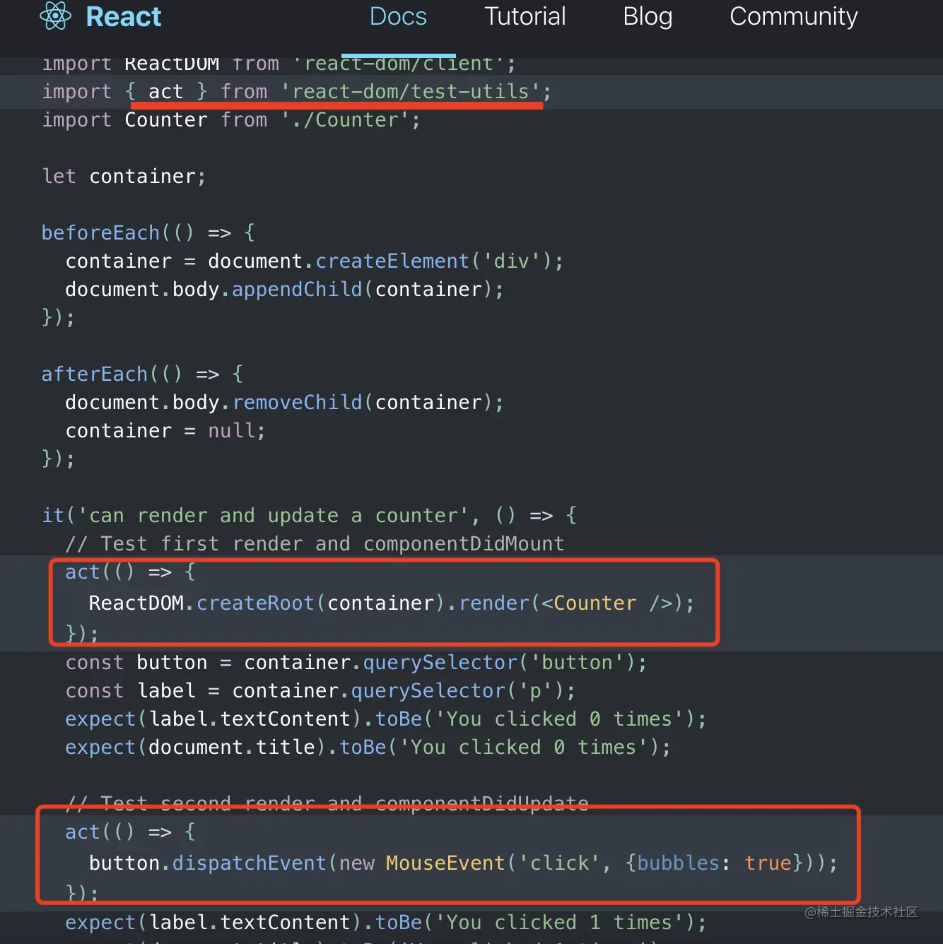The image size is (943, 944).
Task: Click the 'can render and update a counter' string
Action: click(x=273, y=515)
